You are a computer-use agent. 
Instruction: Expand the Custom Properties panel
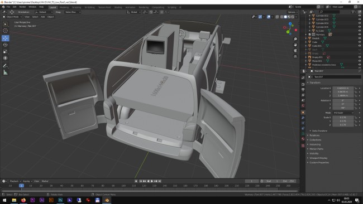(x=319, y=163)
